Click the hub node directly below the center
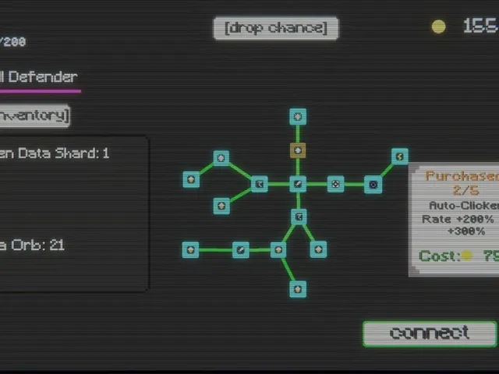The height and width of the screenshot is (374, 499). coord(299,217)
